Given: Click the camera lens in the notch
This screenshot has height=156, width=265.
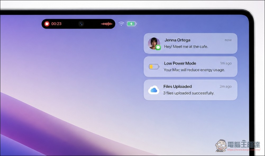Looking at the screenshot, I should coord(81,24).
